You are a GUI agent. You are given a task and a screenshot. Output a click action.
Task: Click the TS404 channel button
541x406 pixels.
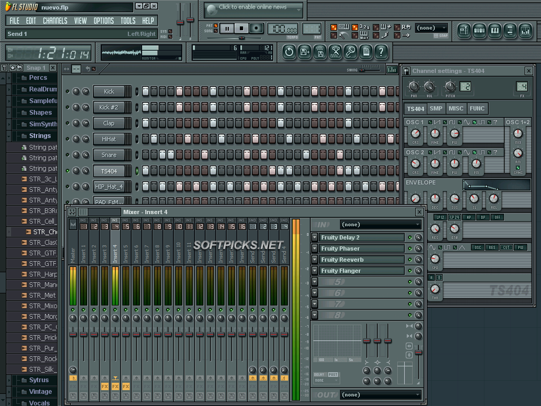109,171
